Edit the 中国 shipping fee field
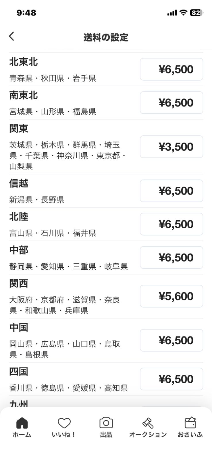 click(171, 341)
